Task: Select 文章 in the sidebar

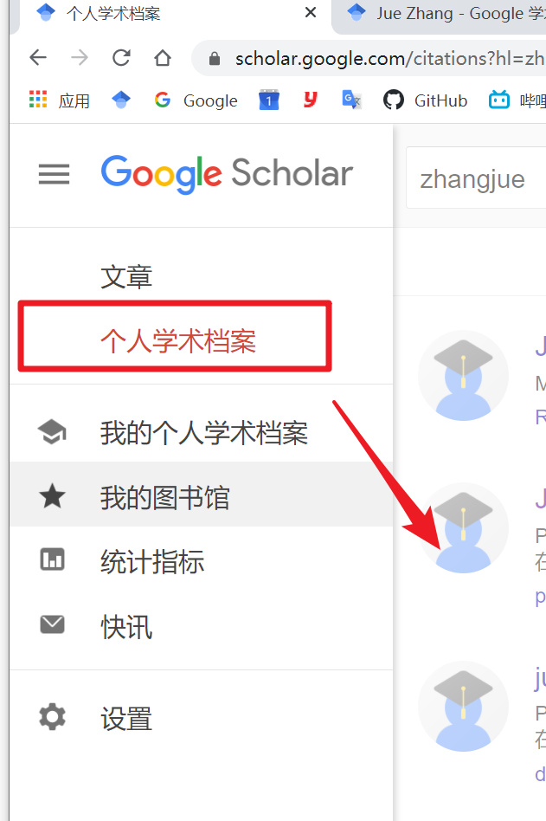Action: click(126, 276)
